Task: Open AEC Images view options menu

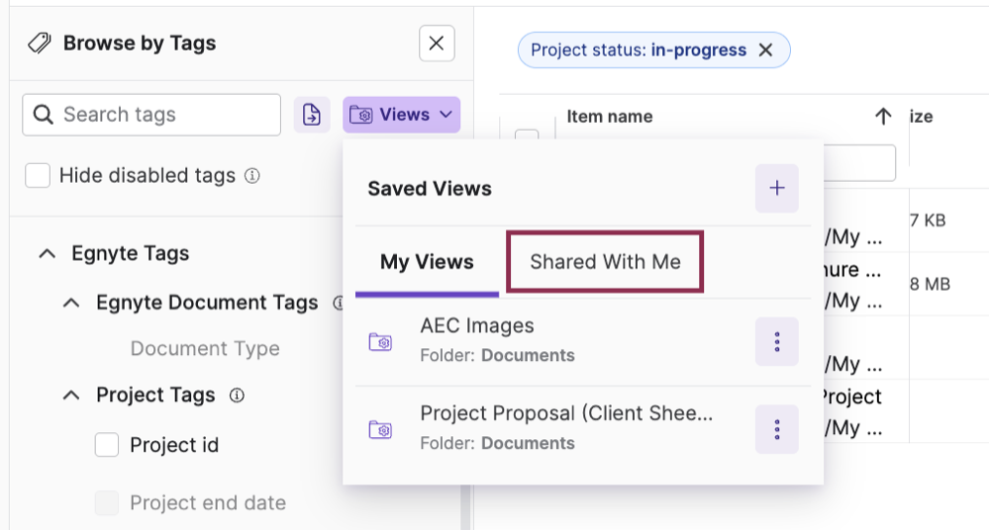Action: click(776, 342)
